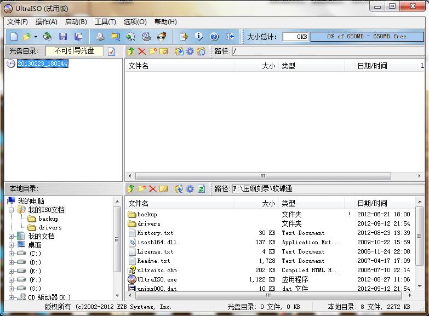Image resolution: width=429 pixels, height=316 pixels.
Task: Expand the (C:) drive tree node
Action: pyautogui.click(x=12, y=254)
